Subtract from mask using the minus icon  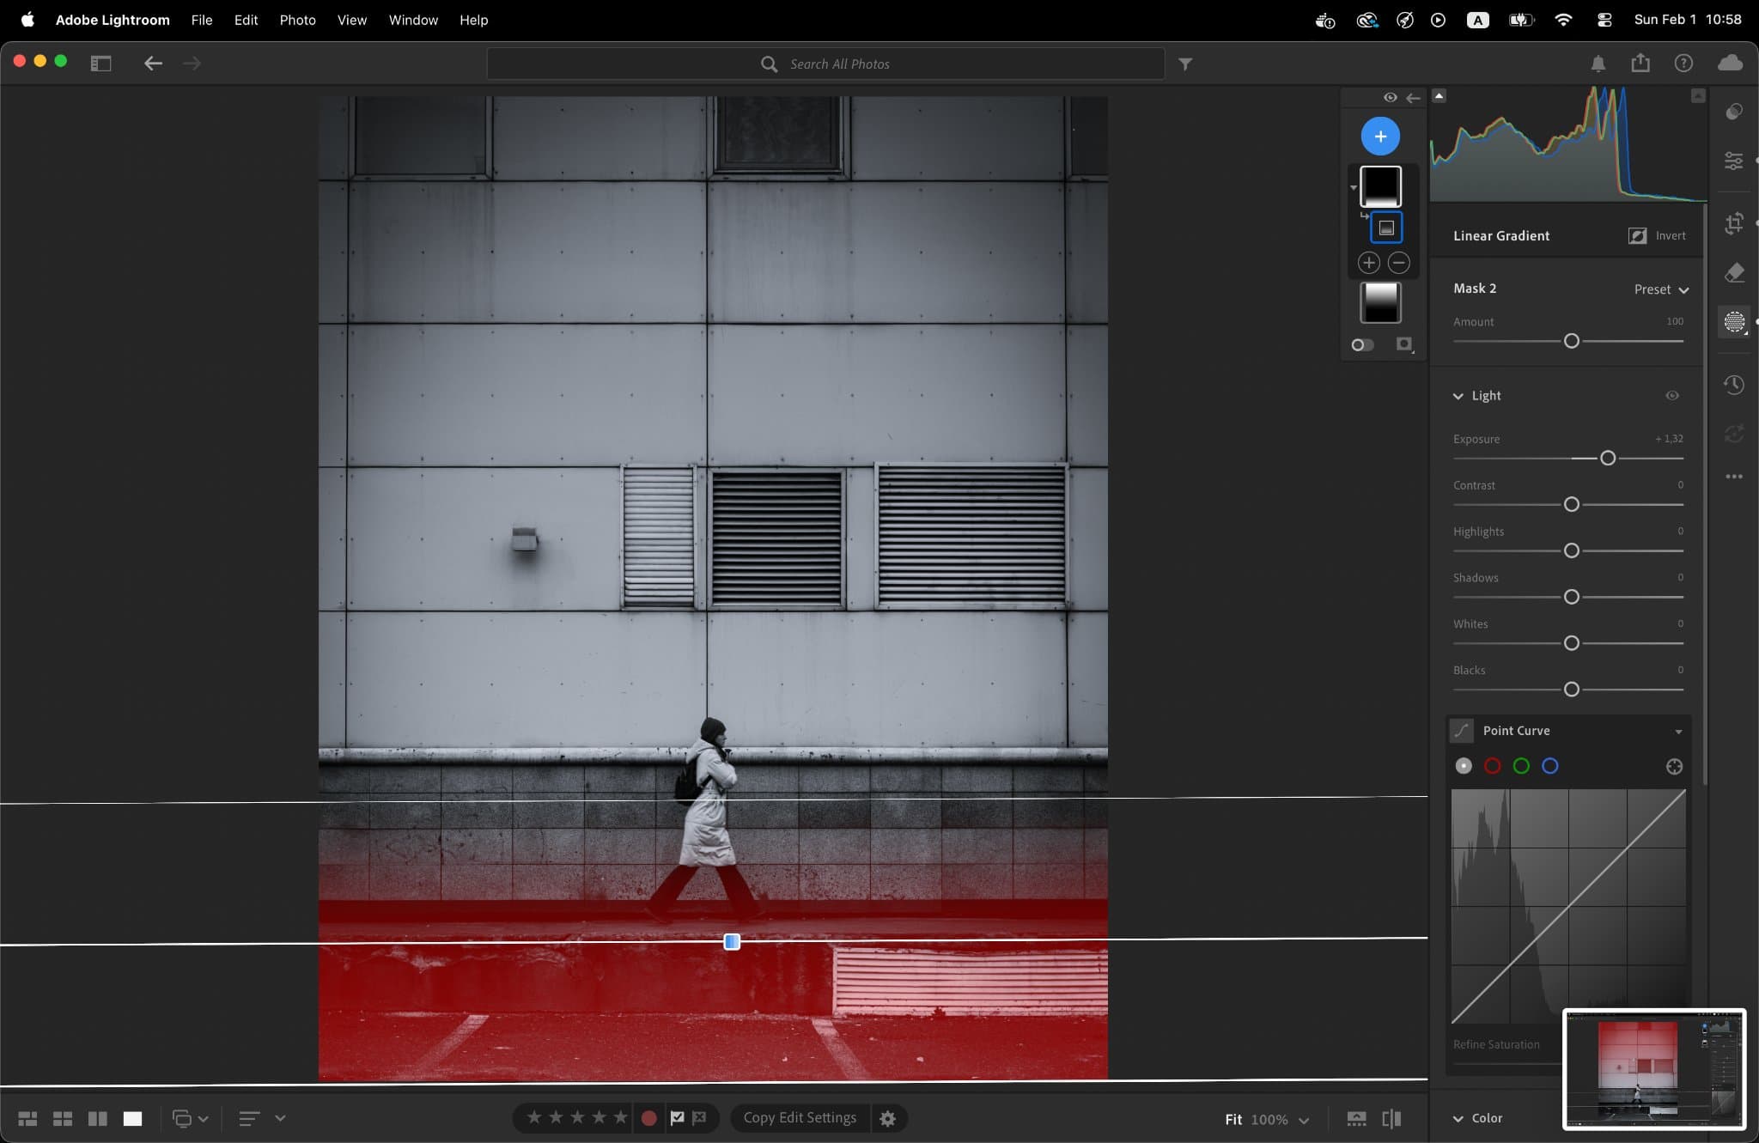(1399, 263)
